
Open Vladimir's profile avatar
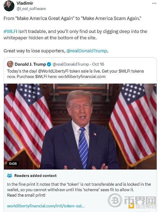click(9, 6)
